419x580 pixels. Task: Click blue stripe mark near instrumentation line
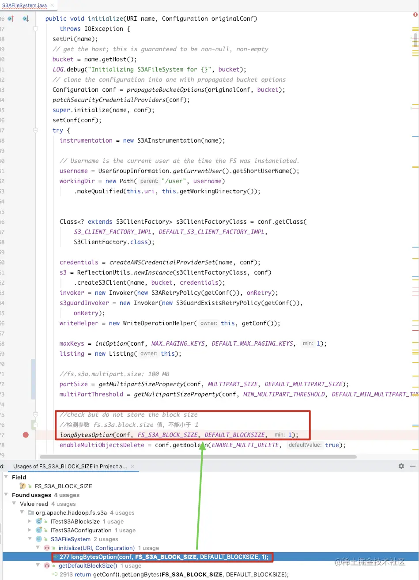415,136
